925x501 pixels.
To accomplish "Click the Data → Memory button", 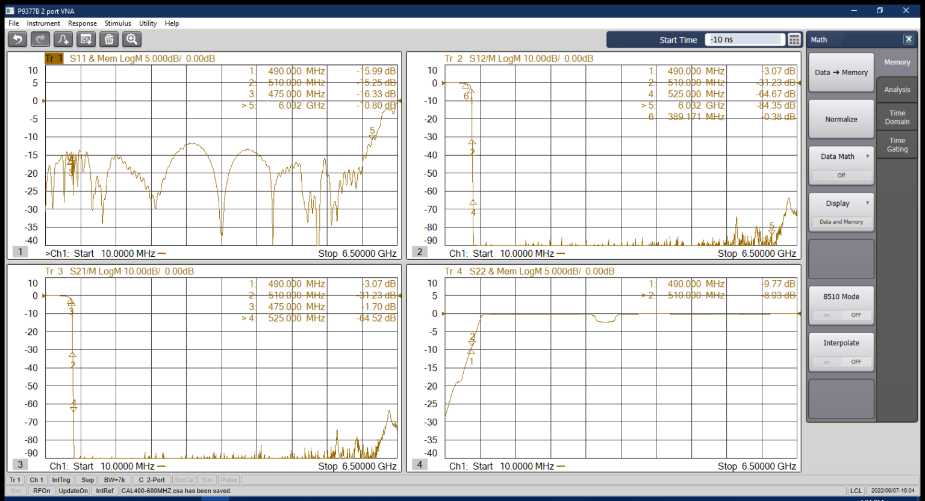I will tap(841, 72).
